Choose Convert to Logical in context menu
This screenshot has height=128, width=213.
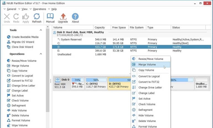[x=151, y=76]
